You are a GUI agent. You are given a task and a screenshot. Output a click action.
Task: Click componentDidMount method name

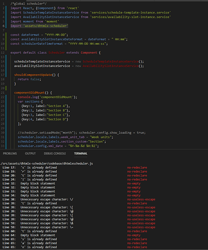tap(29, 92)
